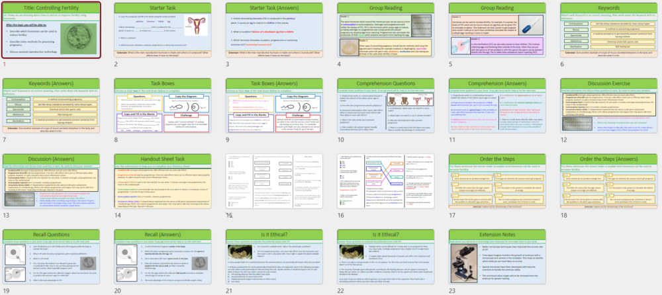Select slide 12 'Discussion Exercise'
This screenshot has width=662, height=295.
coord(609,106)
